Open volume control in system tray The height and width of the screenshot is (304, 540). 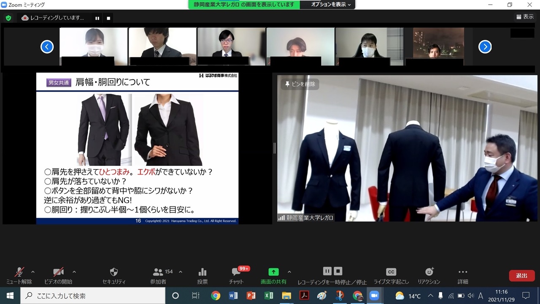click(470, 296)
